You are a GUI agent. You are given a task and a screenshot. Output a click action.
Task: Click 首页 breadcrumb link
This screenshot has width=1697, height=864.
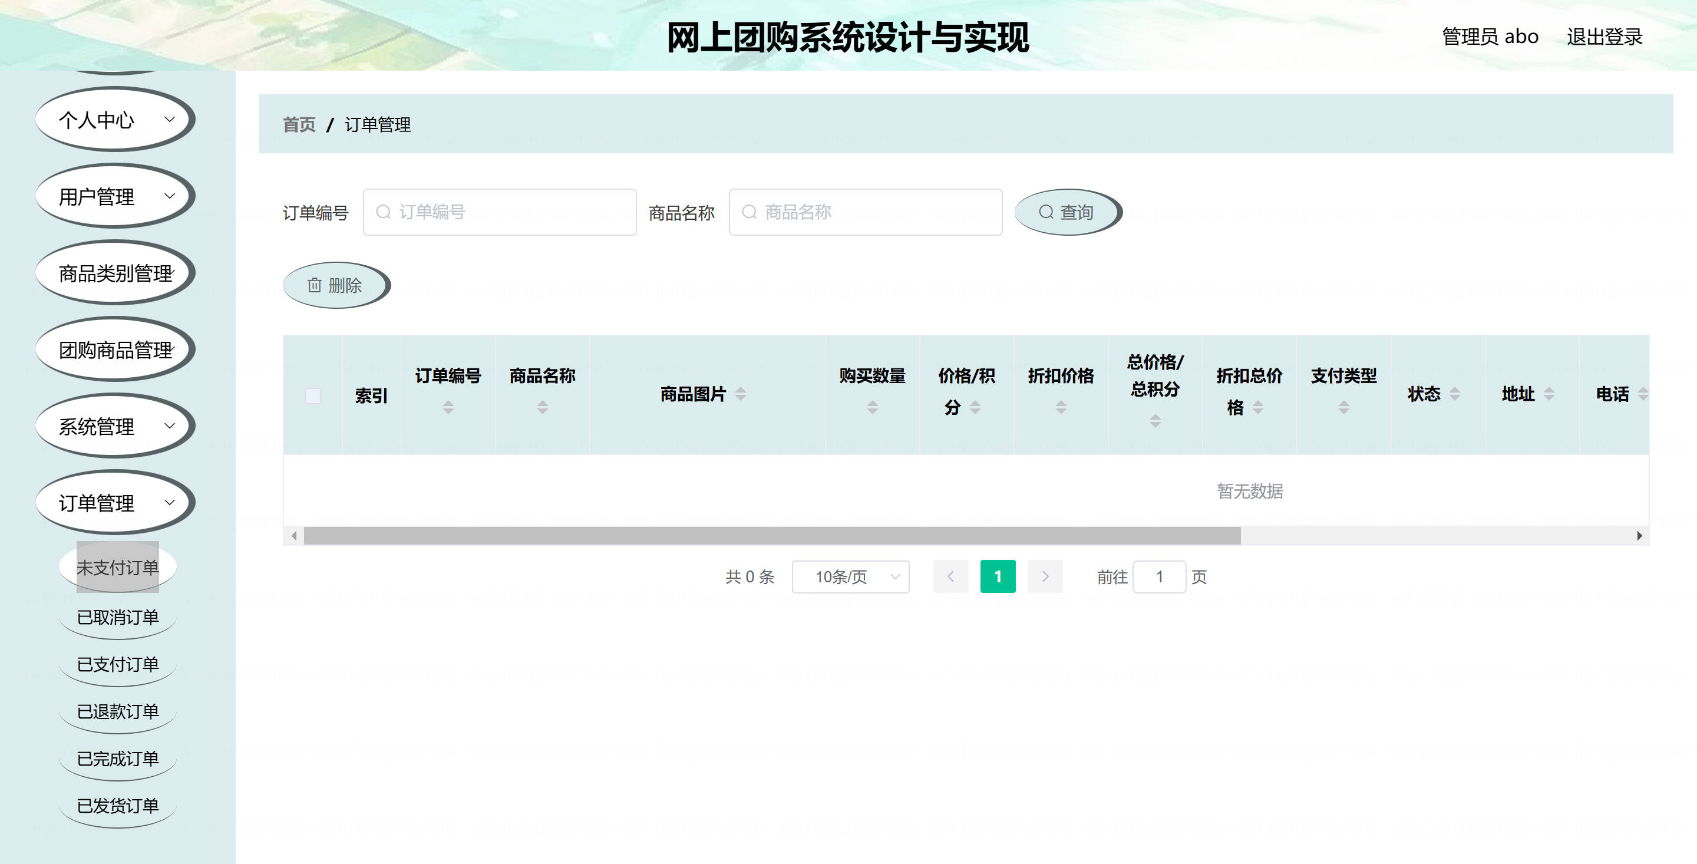tap(299, 124)
